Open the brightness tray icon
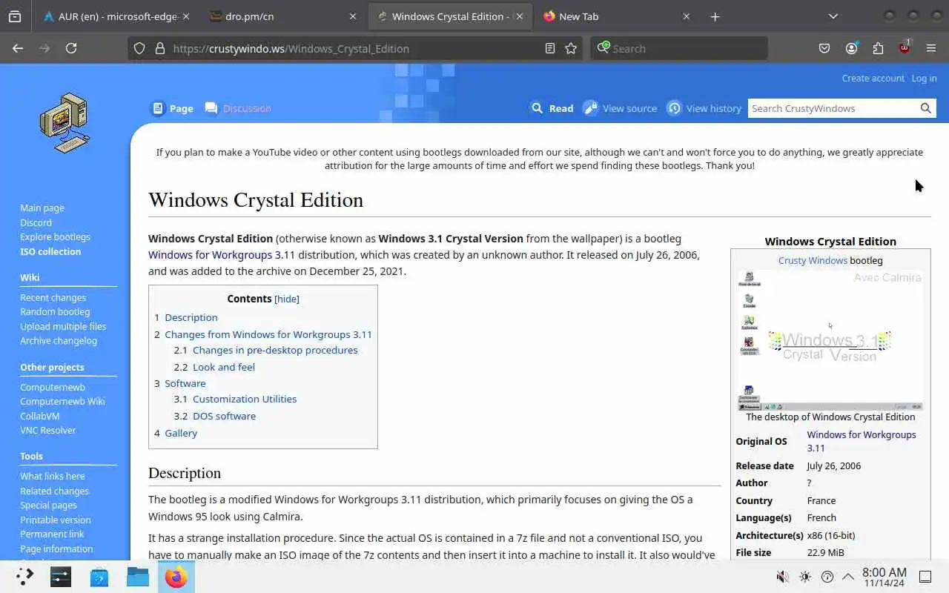 click(x=805, y=577)
